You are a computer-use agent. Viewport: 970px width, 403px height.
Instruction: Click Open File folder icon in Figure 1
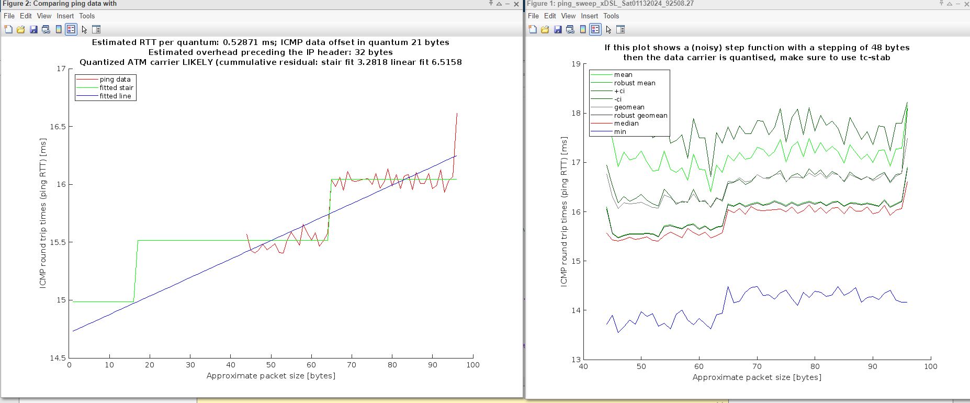tap(545, 29)
